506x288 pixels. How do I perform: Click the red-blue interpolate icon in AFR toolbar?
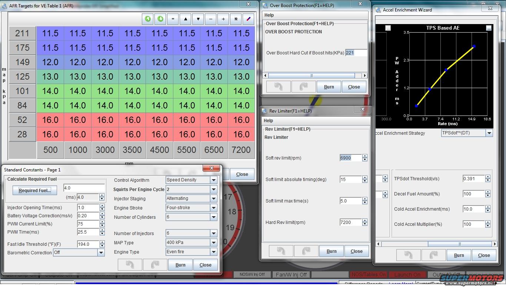248,19
